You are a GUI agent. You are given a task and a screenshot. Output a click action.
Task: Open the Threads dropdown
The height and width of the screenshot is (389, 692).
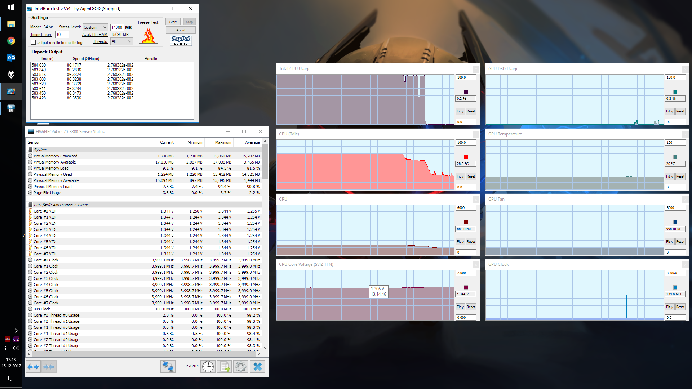click(121, 41)
